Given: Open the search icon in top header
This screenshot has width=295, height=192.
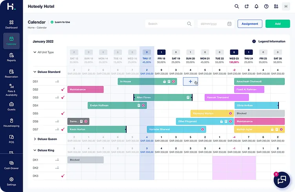Looking at the screenshot, I should [237, 6].
